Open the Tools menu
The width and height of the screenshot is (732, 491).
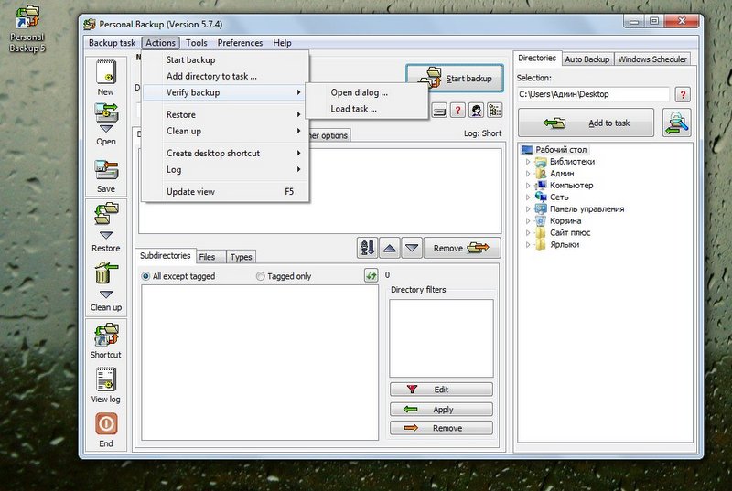tap(196, 43)
